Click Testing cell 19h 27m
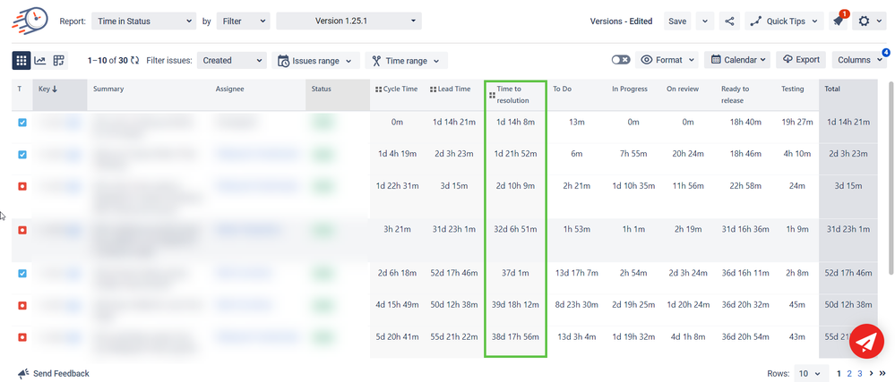 796,122
